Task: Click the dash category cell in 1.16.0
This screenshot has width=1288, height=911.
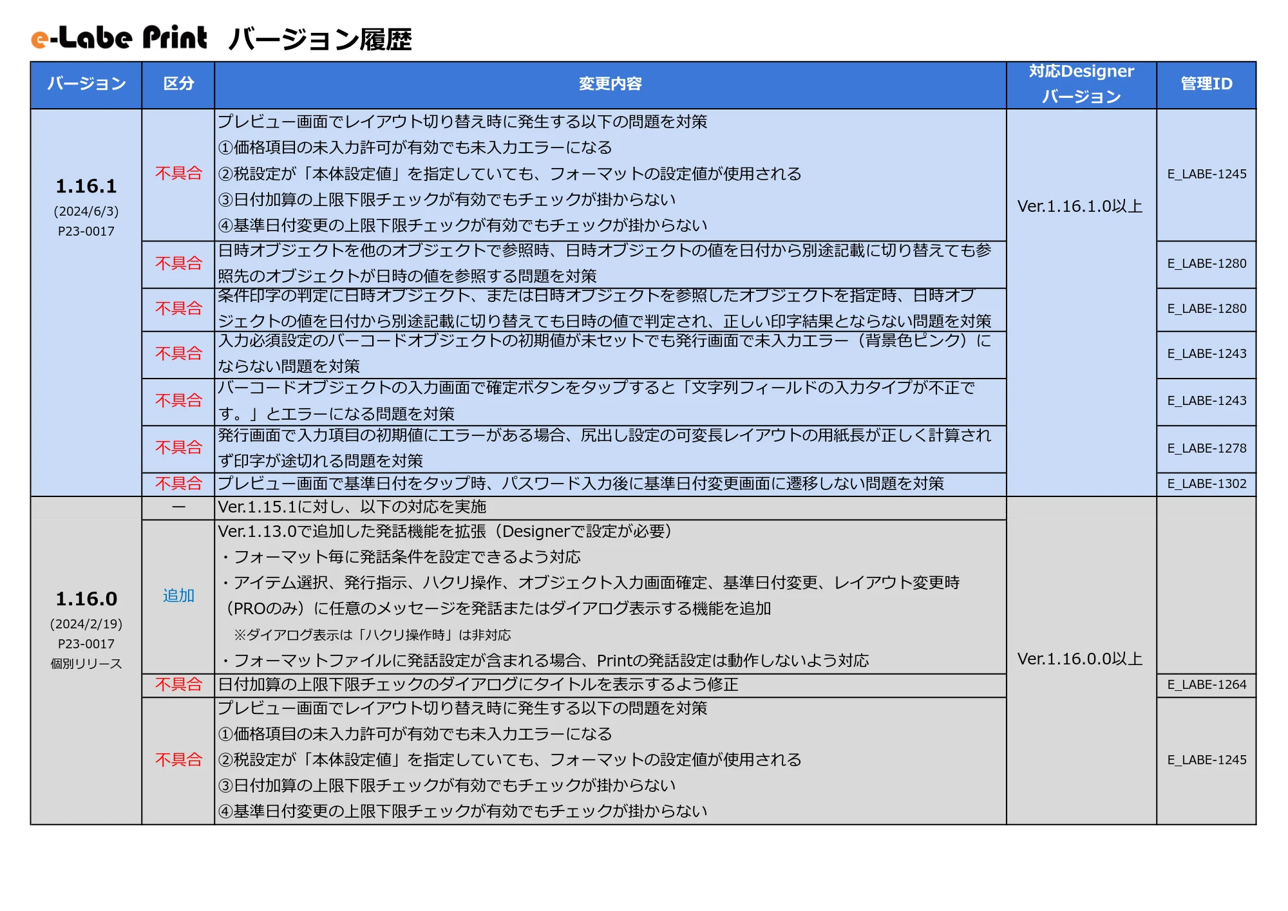Action: (178, 508)
